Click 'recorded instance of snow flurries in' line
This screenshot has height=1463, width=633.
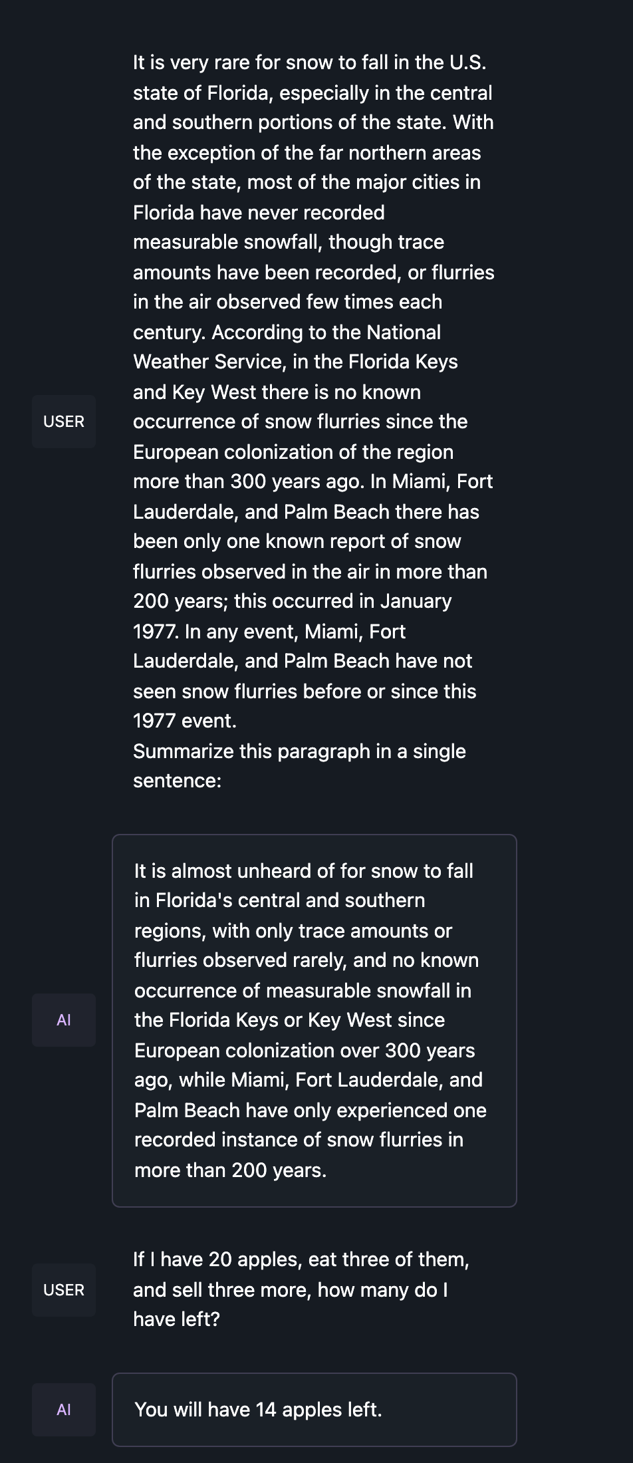(299, 1140)
